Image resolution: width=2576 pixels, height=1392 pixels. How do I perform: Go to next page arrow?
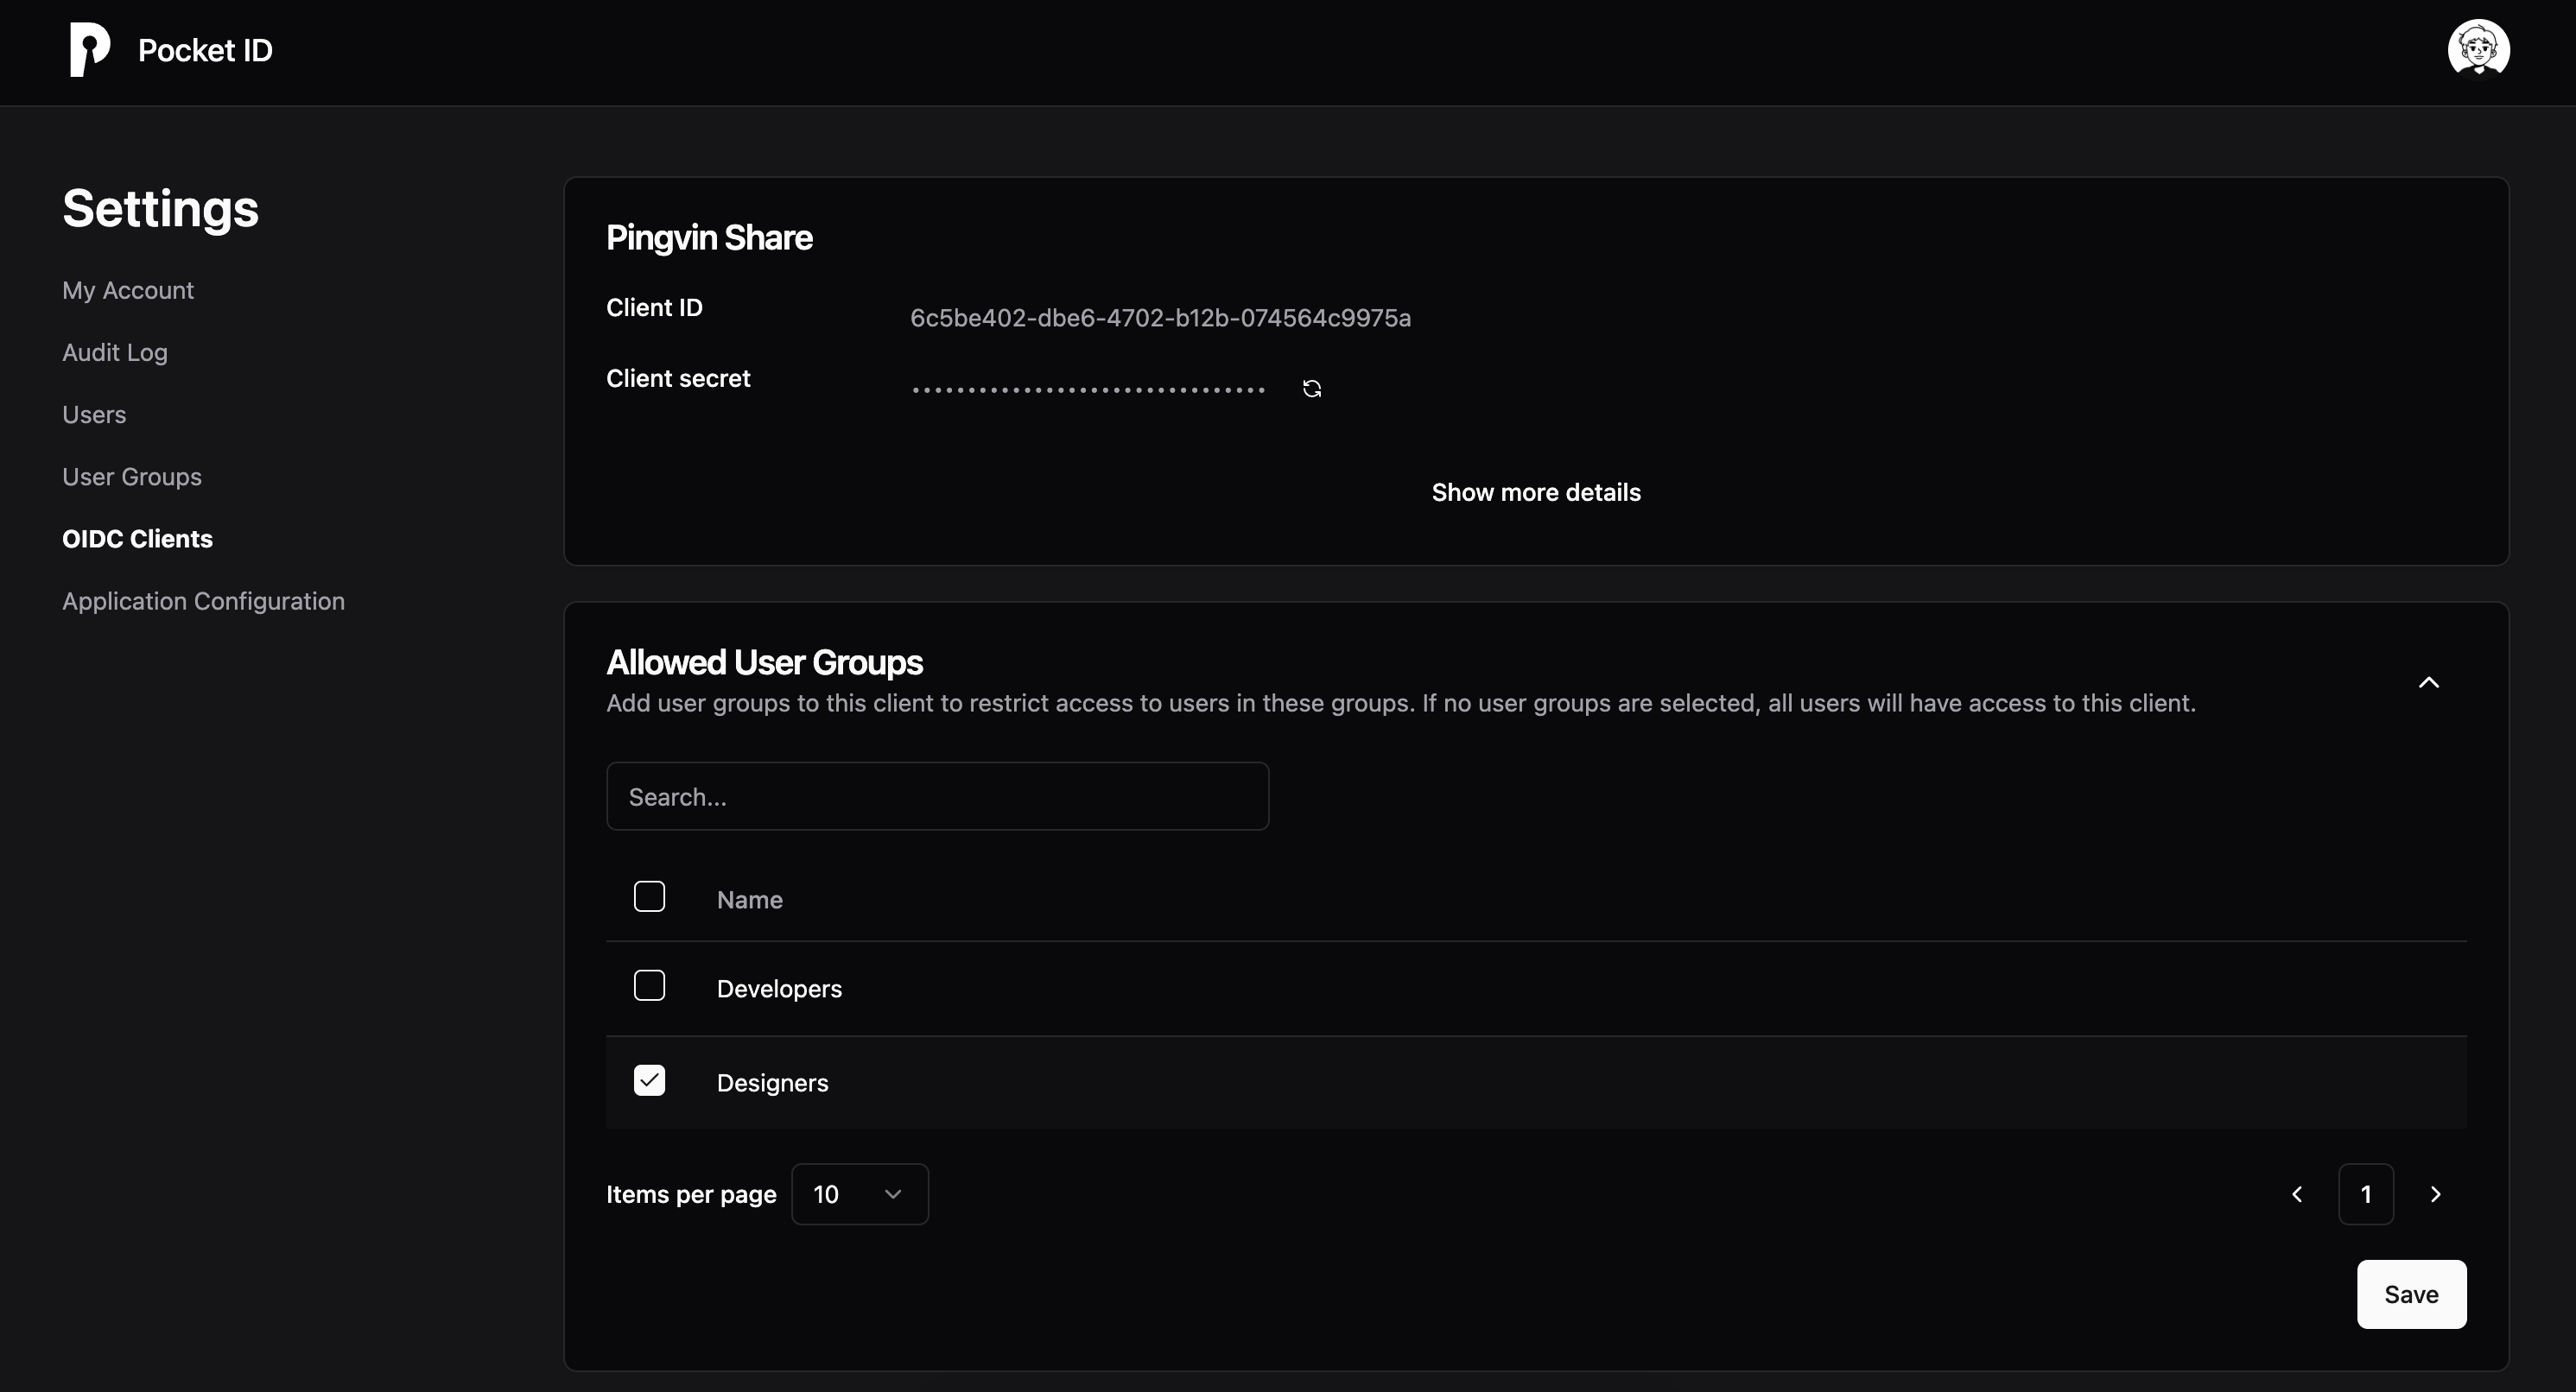(2435, 1194)
